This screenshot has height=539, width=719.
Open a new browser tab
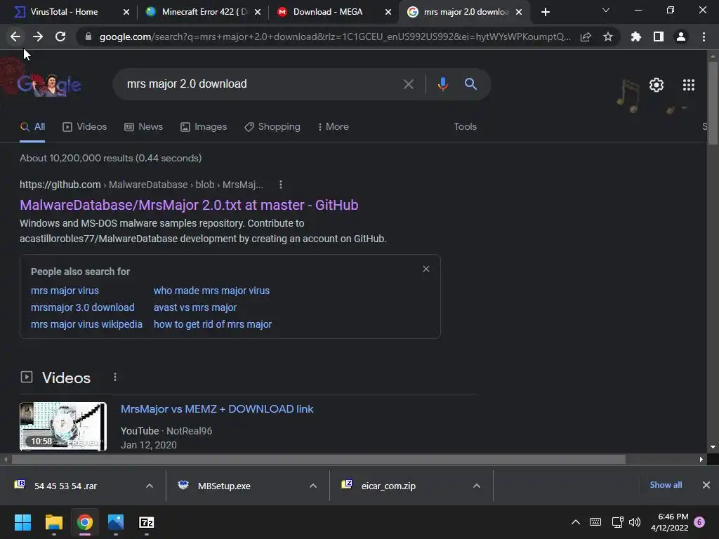point(545,12)
